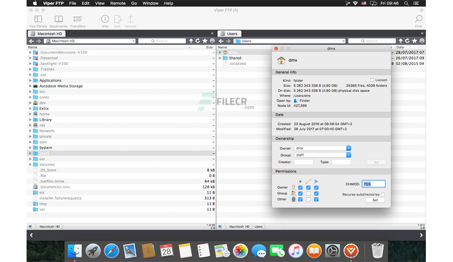453x262 pixels.
Task: Expand the Applications folder
Action: (30, 81)
